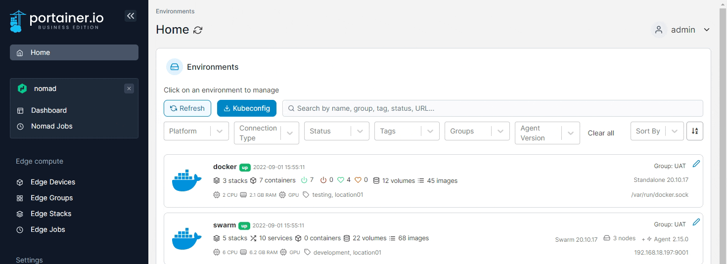Screen dimensions: 727x264
Task: Click the admin user avatar icon
Action: pyautogui.click(x=659, y=30)
